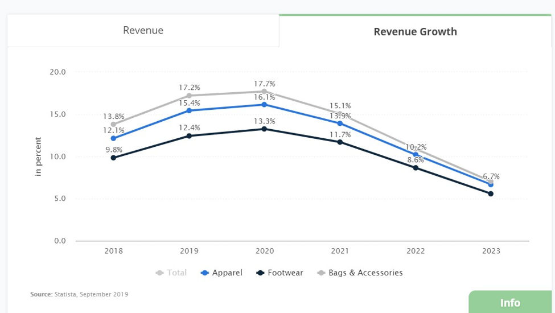Click the 8.6% Footwear point for 2022
Image resolution: width=555 pixels, height=313 pixels.
coord(416,168)
